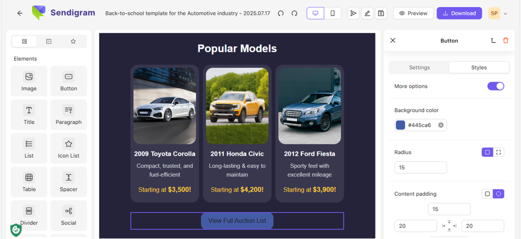521x239 pixels.
Task: Click the Compact, trusted, and fuel-efficient description
Action: [x=164, y=170]
